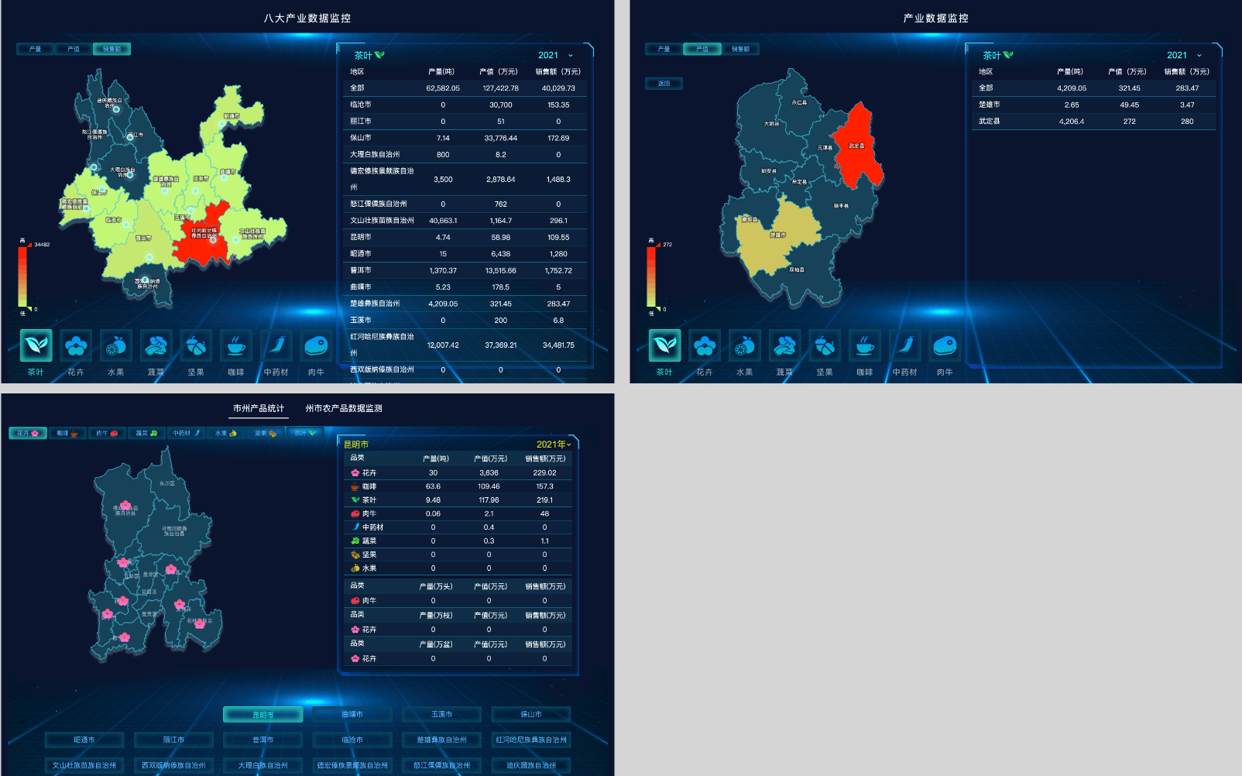
Task: Open the 2021 year dropdown in right dashboard
Action: pyautogui.click(x=1185, y=55)
